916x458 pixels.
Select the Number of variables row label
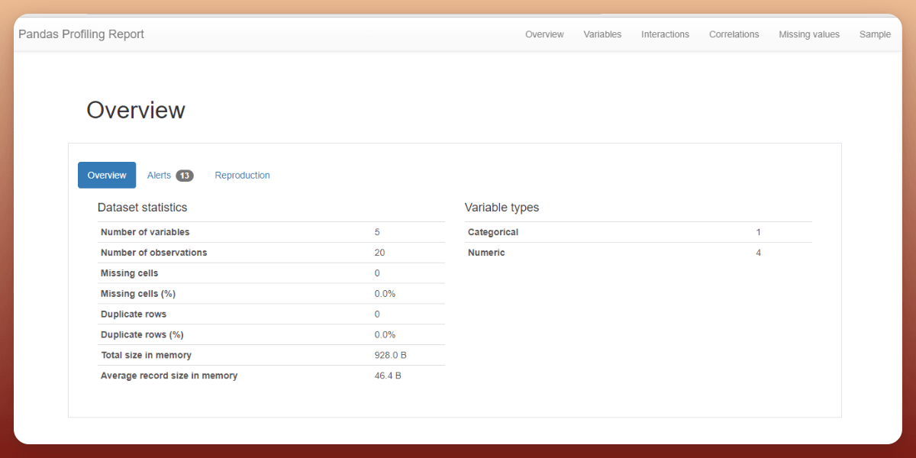click(x=145, y=232)
